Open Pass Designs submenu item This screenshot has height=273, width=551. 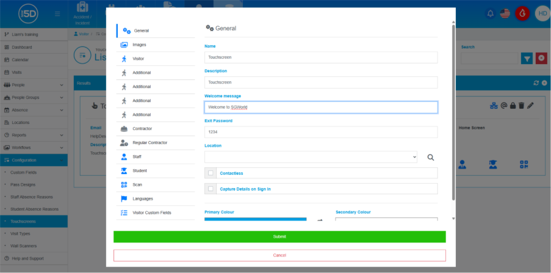coord(34,184)
